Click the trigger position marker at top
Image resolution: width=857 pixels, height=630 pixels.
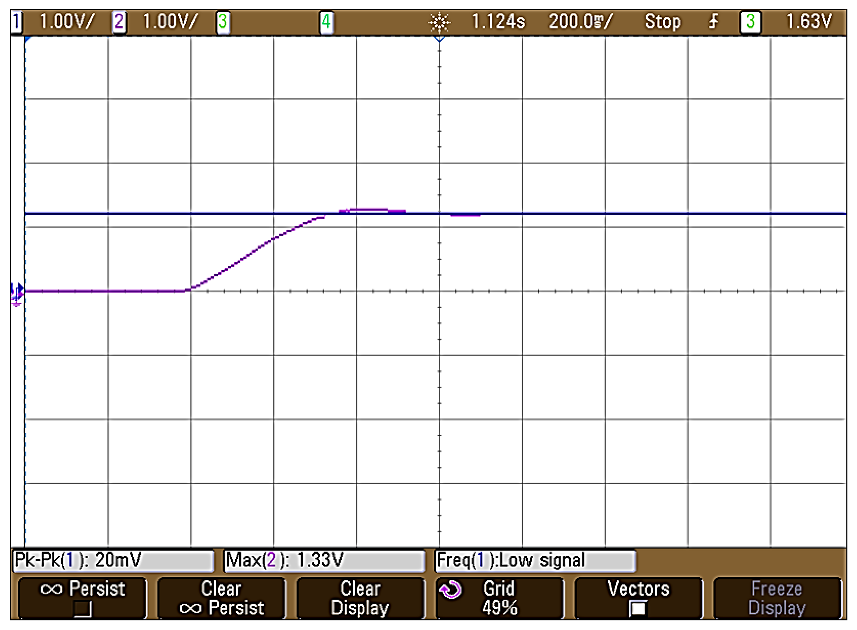click(x=439, y=39)
